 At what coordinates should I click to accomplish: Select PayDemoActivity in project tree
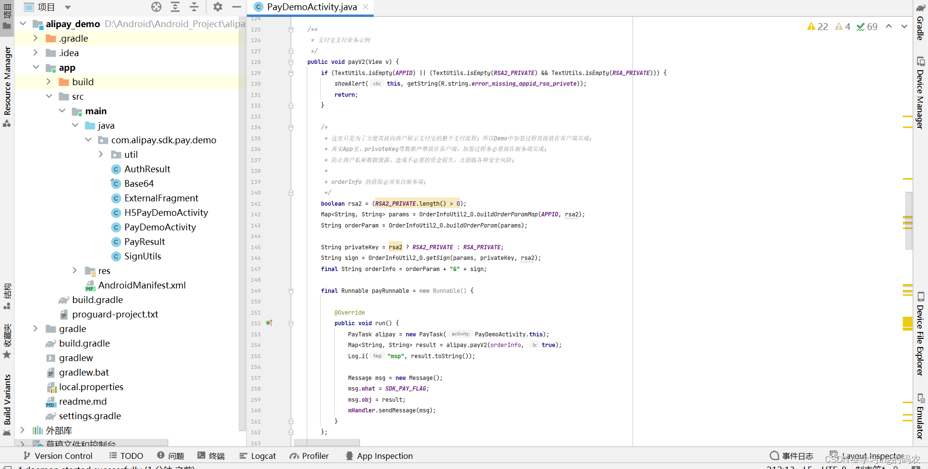[x=160, y=227]
